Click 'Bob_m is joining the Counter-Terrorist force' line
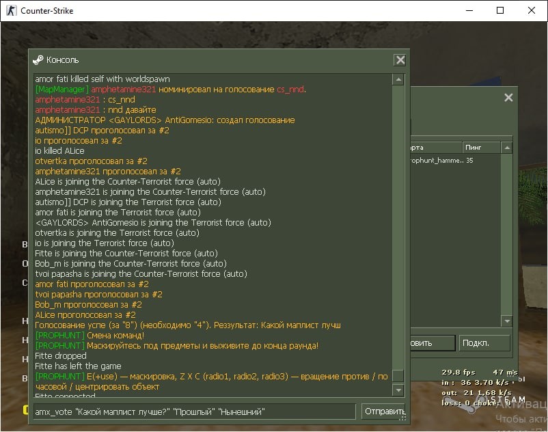Viewport: 548px width, 432px height. point(131,264)
